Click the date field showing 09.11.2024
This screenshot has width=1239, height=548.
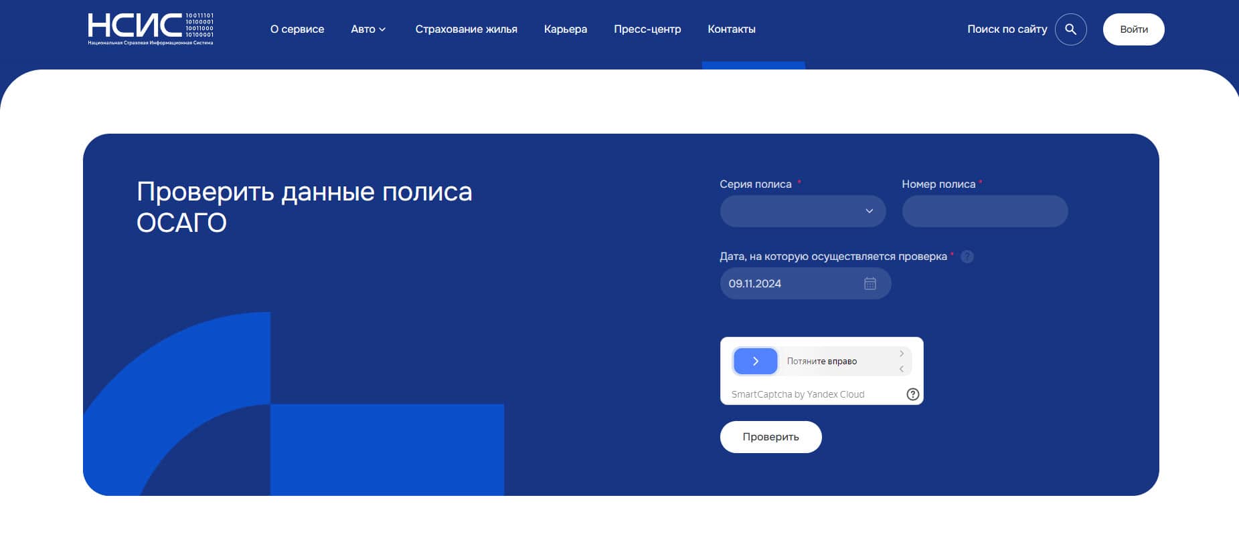click(805, 283)
